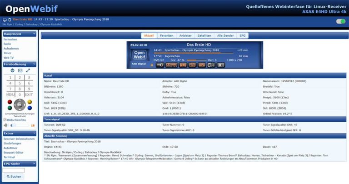349x184 pixels.
Task: Push the yellow remote color button
Action: [x=30, y=102]
